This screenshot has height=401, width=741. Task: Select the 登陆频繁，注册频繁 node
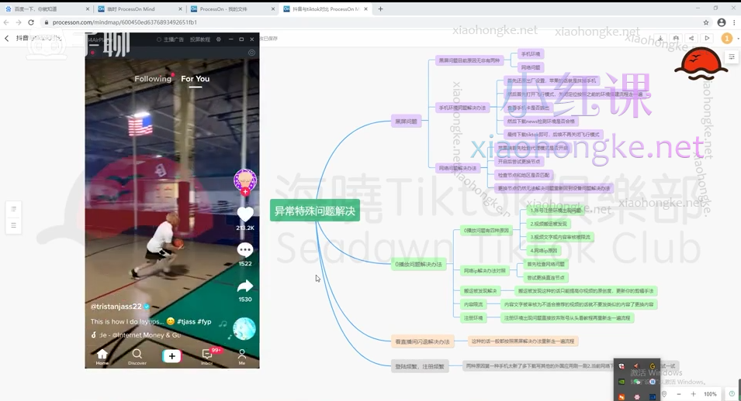420,366
